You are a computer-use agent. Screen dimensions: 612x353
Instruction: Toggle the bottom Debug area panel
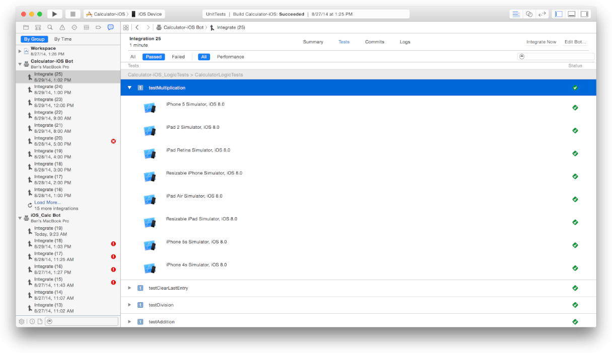point(572,14)
